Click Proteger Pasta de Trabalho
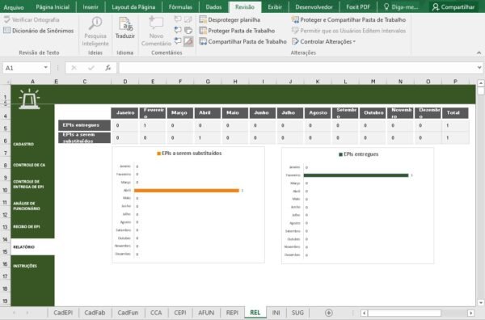Image resolution: width=485 pixels, height=320 pixels. (x=237, y=31)
